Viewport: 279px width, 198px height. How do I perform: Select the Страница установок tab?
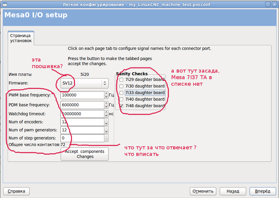point(21,38)
